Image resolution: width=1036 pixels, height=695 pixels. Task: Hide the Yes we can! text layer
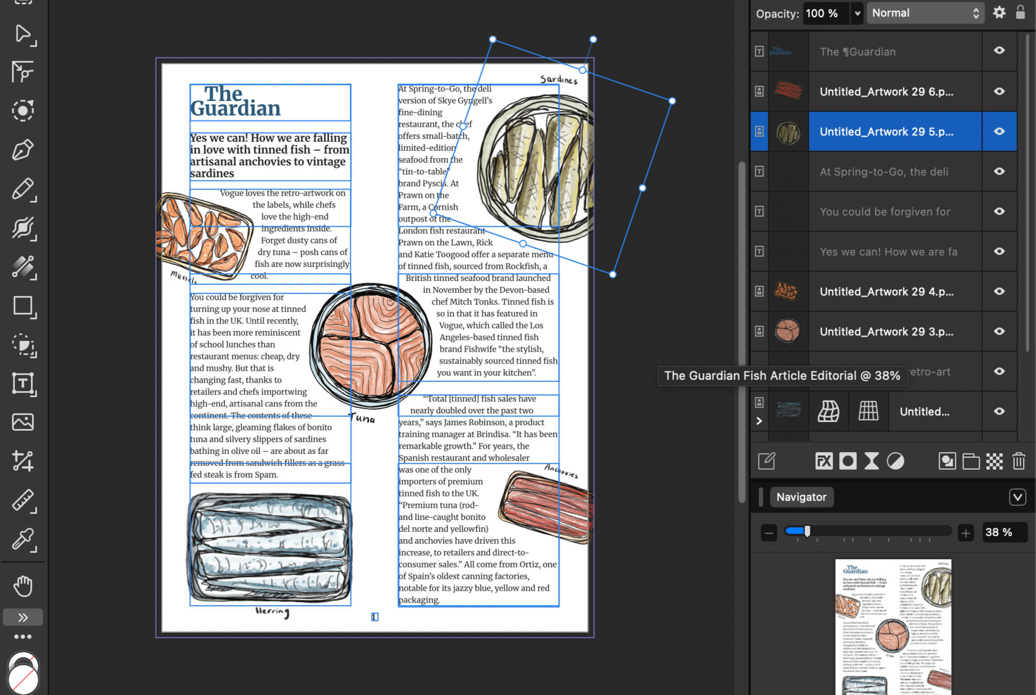pos(999,251)
